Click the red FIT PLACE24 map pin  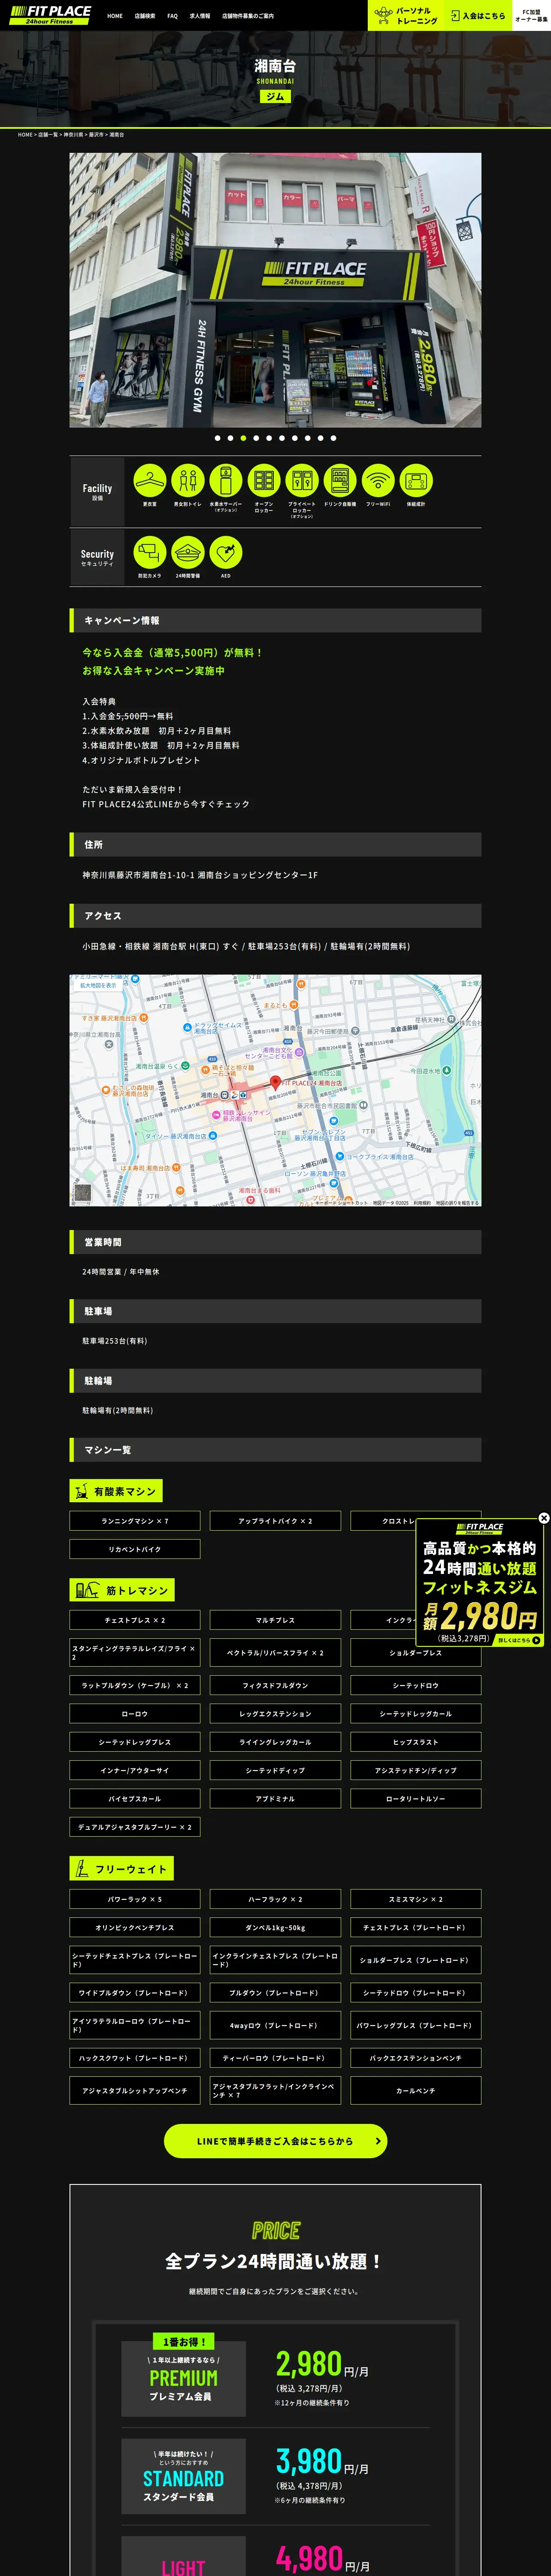(x=276, y=1083)
